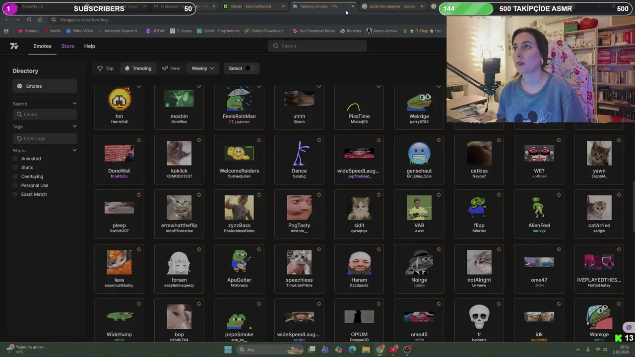This screenshot has width=635, height=357.
Task: Enable the Animated filter checkbox
Action: pos(15,159)
